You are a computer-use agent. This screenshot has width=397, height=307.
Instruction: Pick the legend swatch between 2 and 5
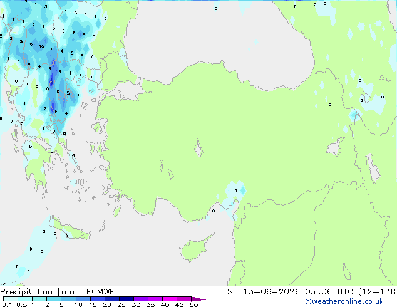tap(54, 299)
